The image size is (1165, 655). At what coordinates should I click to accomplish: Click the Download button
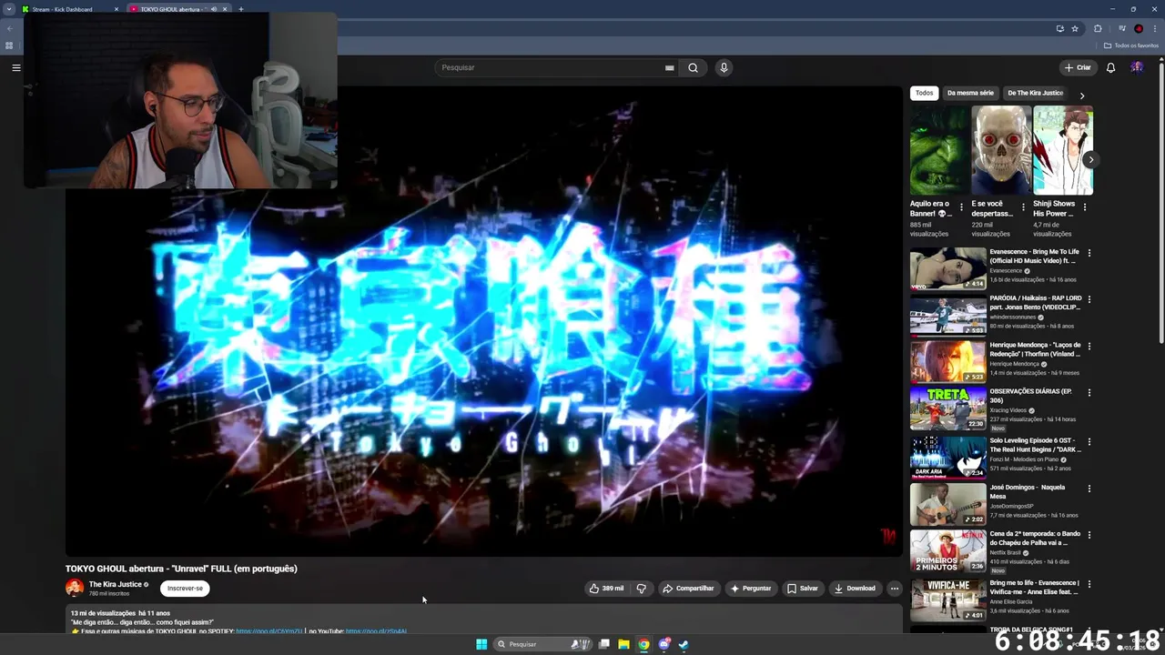pos(855,589)
